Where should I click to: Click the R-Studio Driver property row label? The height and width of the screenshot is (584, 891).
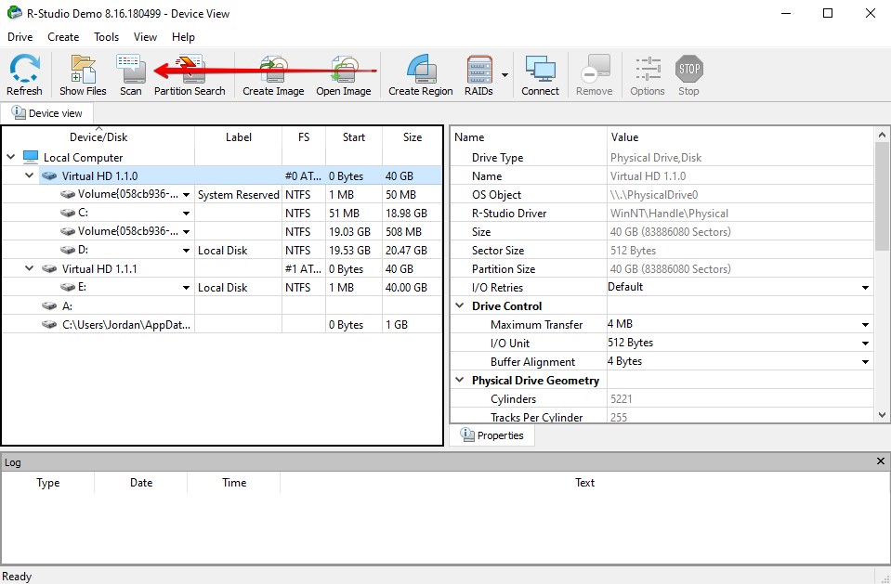coord(509,214)
